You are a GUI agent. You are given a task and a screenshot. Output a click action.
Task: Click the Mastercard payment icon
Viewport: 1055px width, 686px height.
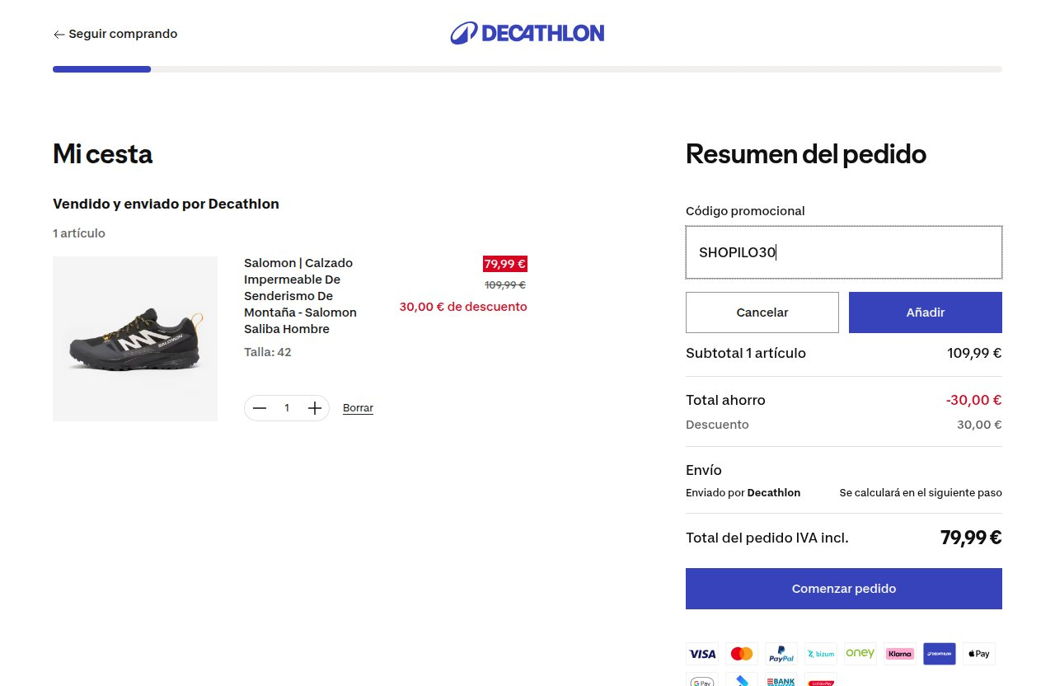point(742,654)
